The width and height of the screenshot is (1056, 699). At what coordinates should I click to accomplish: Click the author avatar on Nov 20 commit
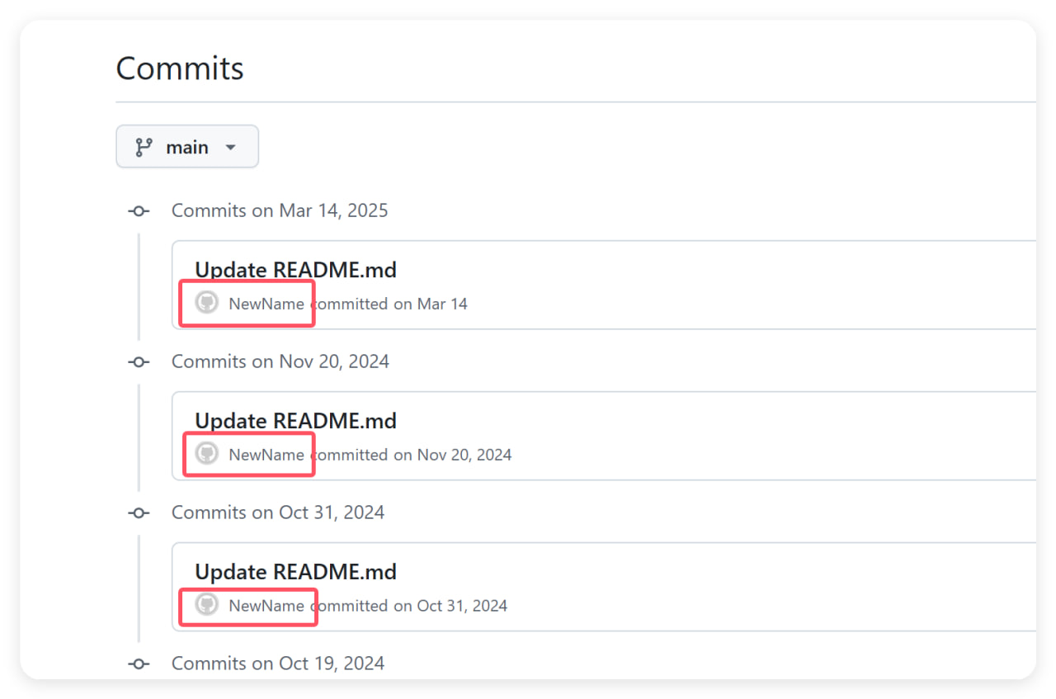(x=206, y=453)
